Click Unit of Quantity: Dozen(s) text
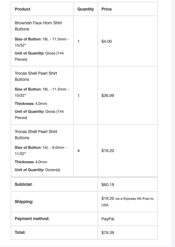This screenshot has width=175, height=247. click(x=37, y=170)
